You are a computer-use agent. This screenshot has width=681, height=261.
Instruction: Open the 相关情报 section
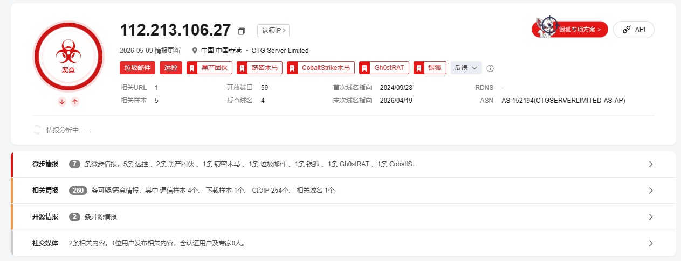coord(343,191)
